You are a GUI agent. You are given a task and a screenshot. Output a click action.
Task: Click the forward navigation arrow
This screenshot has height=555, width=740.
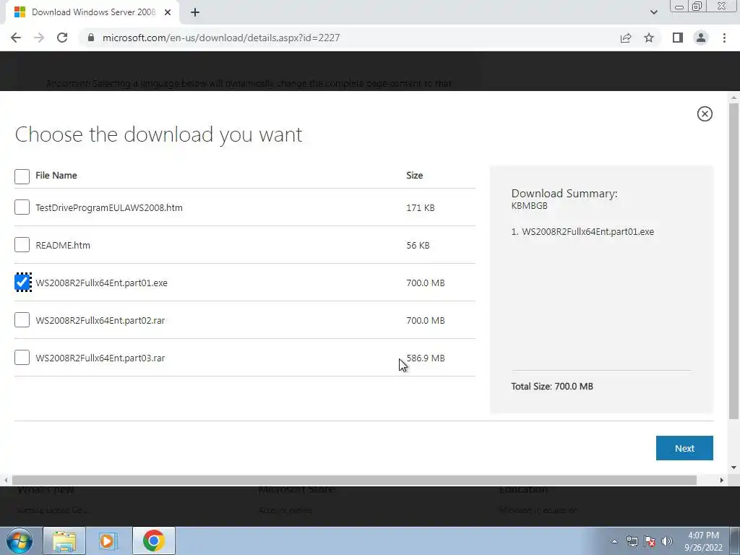[39, 38]
